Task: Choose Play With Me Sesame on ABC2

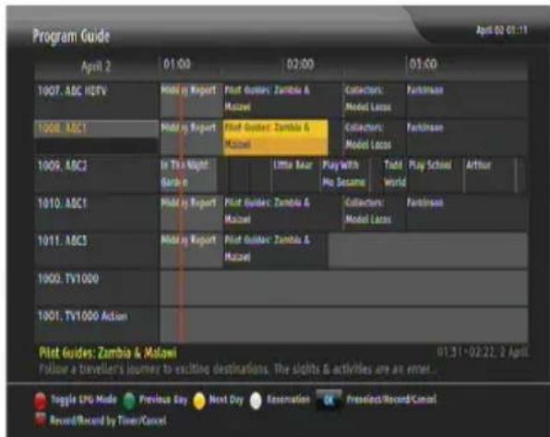Action: point(345,175)
